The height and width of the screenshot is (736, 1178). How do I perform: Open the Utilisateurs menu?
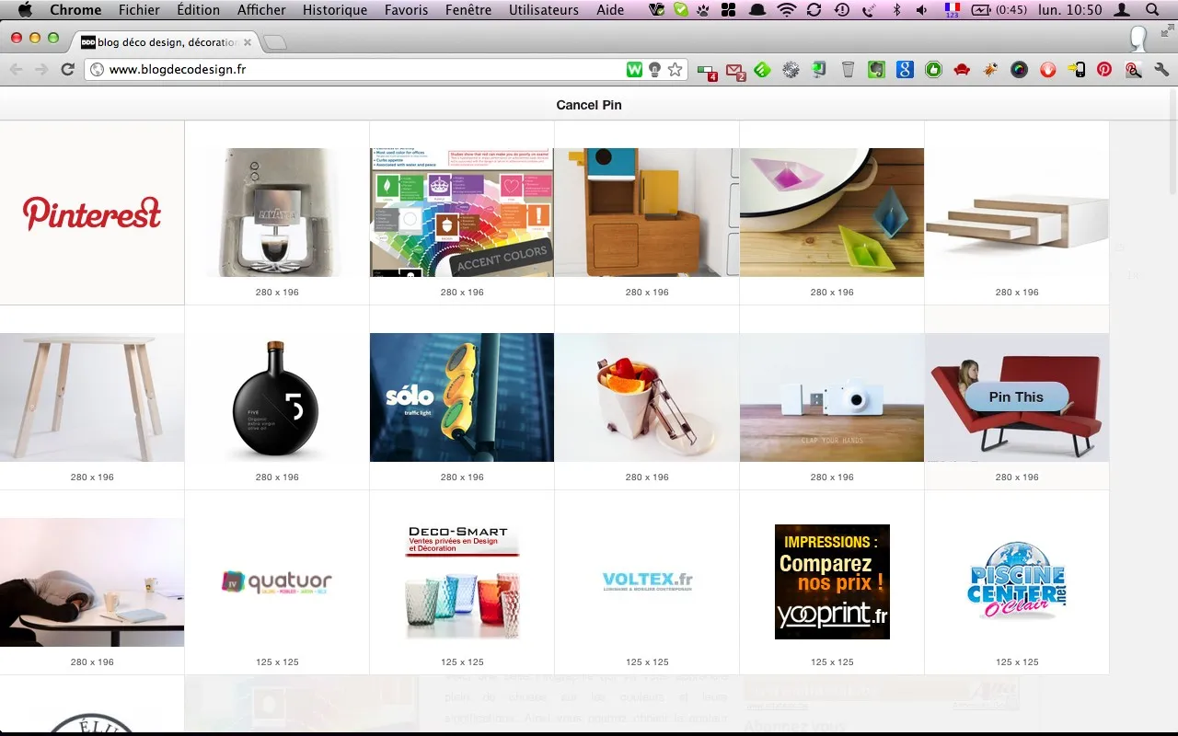[x=544, y=10]
